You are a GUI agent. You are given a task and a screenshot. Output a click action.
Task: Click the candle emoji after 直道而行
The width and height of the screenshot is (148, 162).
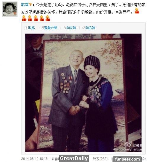(x=137, y=11)
